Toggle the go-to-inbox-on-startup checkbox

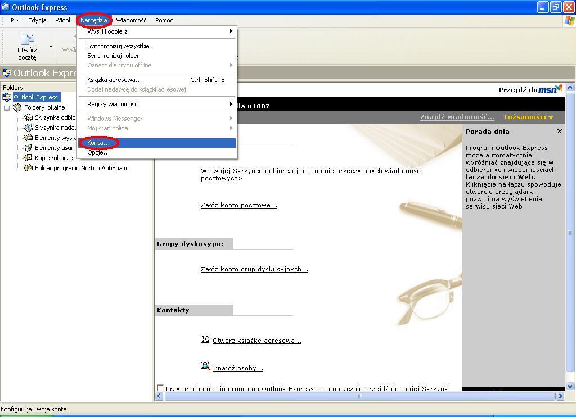(x=160, y=388)
